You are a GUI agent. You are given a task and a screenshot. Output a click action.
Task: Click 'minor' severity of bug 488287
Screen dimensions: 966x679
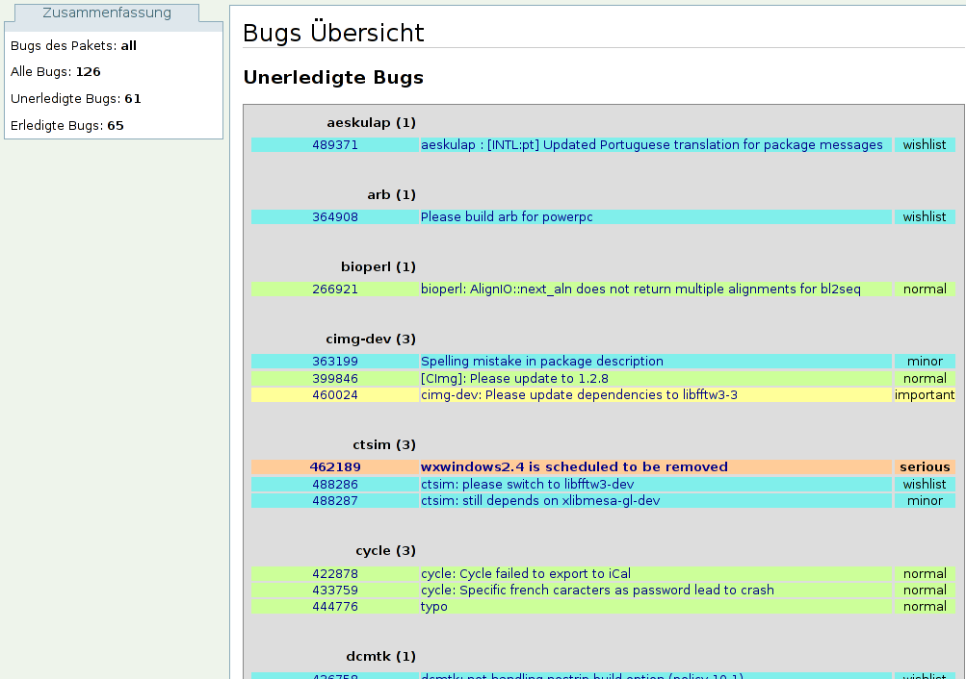click(x=925, y=501)
